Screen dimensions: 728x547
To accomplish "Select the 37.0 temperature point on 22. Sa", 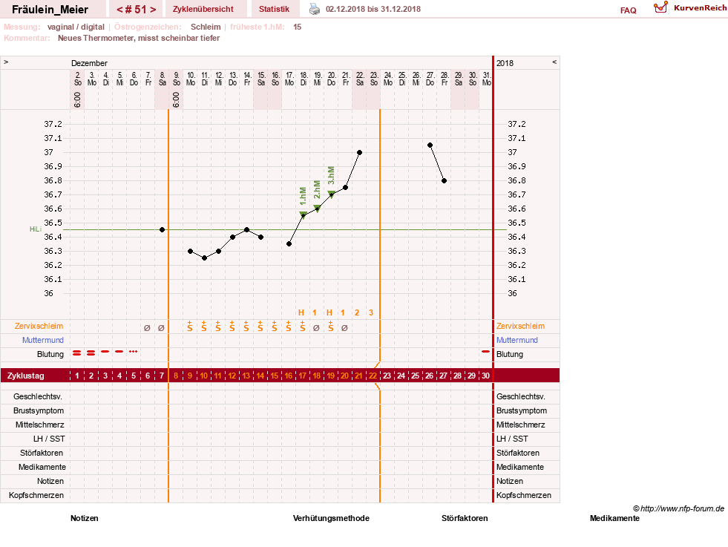I will [x=359, y=152].
